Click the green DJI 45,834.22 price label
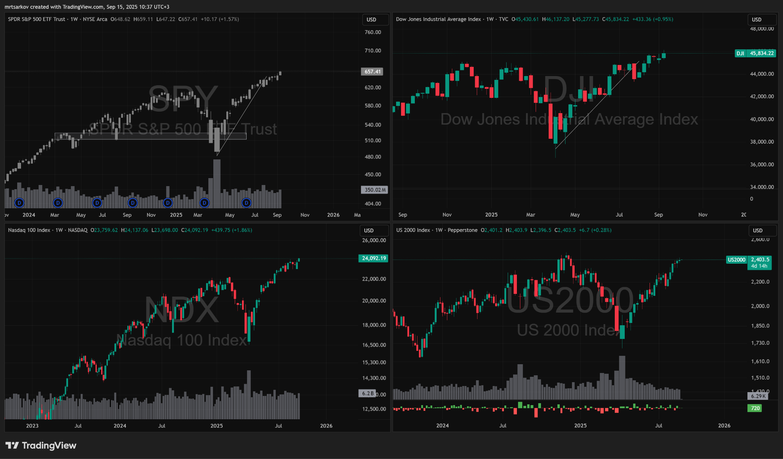Image resolution: width=783 pixels, height=459 pixels. [x=755, y=53]
